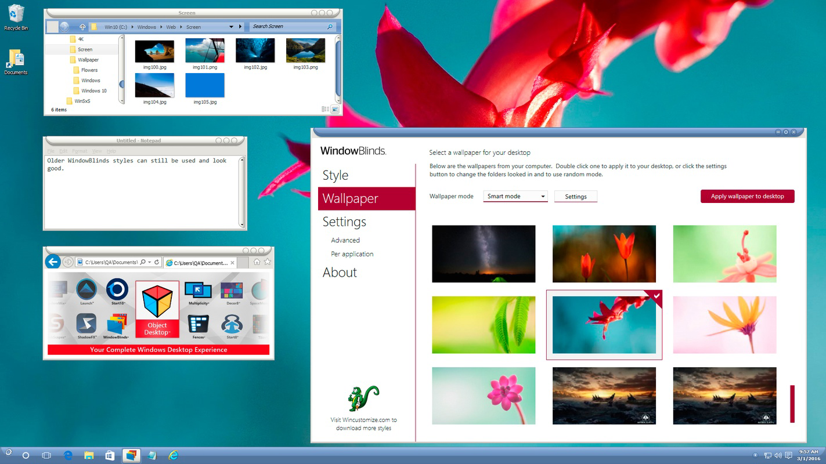Open Per application settings
Screen dimensions: 826x464
coord(352,254)
